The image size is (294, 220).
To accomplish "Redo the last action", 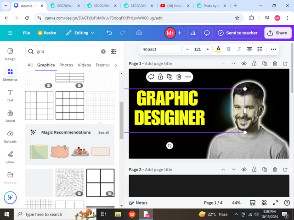I will (123, 33).
